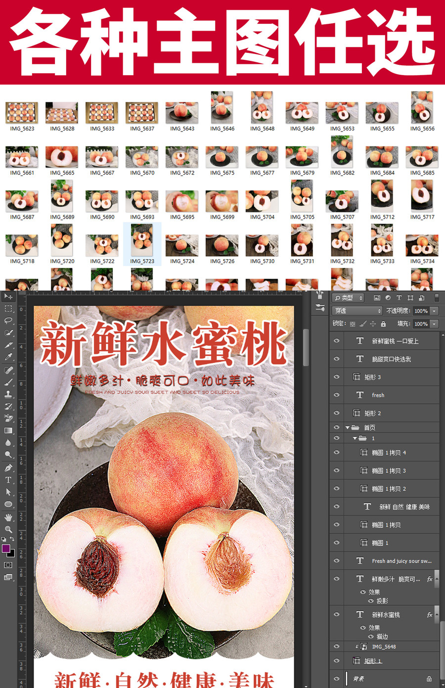This screenshot has height=688, width=445.
Task: Lock all layer attributes
Action: pyautogui.click(x=383, y=324)
